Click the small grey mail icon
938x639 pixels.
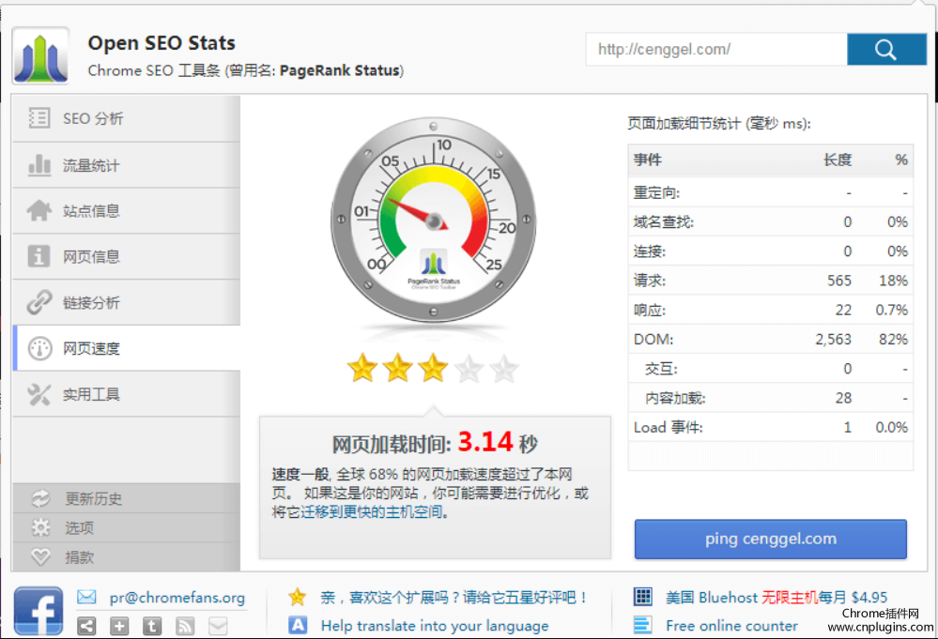218,626
